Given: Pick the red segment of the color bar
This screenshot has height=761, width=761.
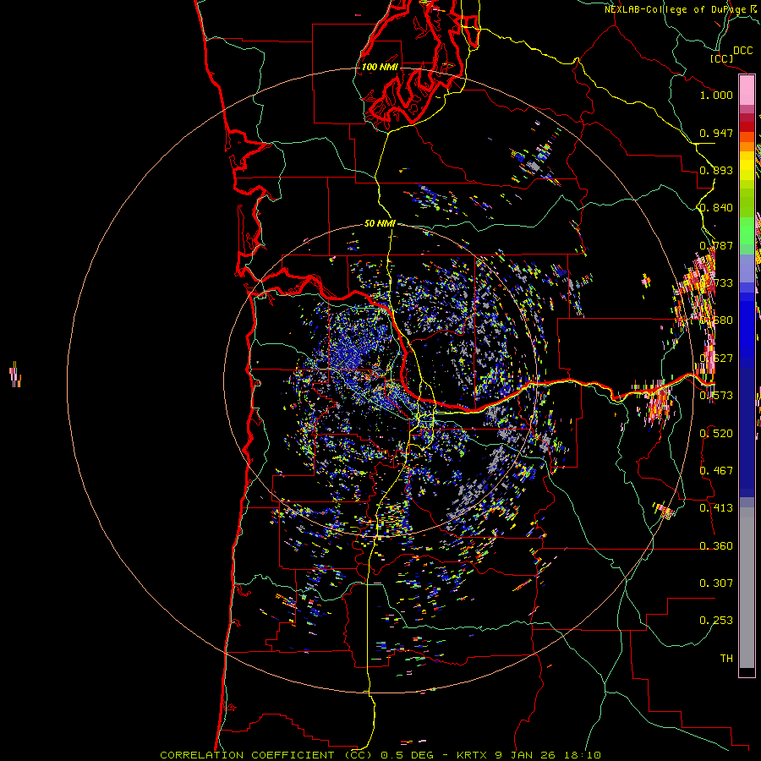Looking at the screenshot, I should pos(747,127).
